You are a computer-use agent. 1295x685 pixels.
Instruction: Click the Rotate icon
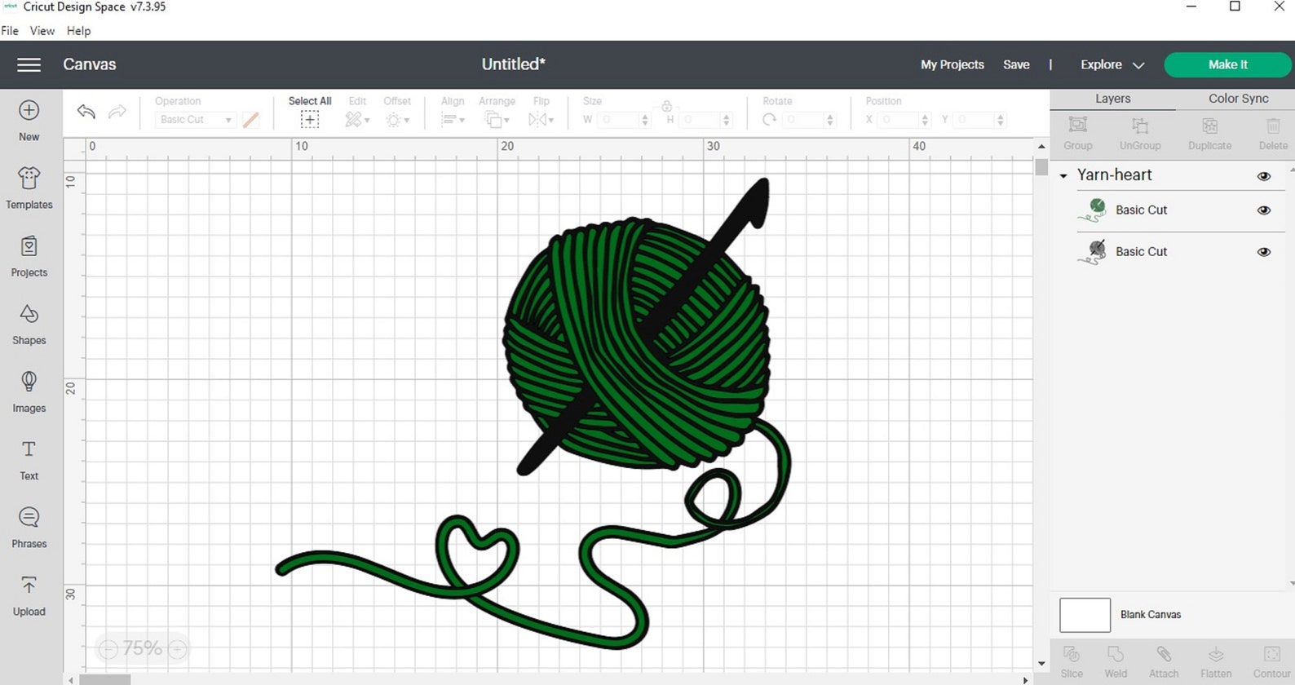[769, 120]
